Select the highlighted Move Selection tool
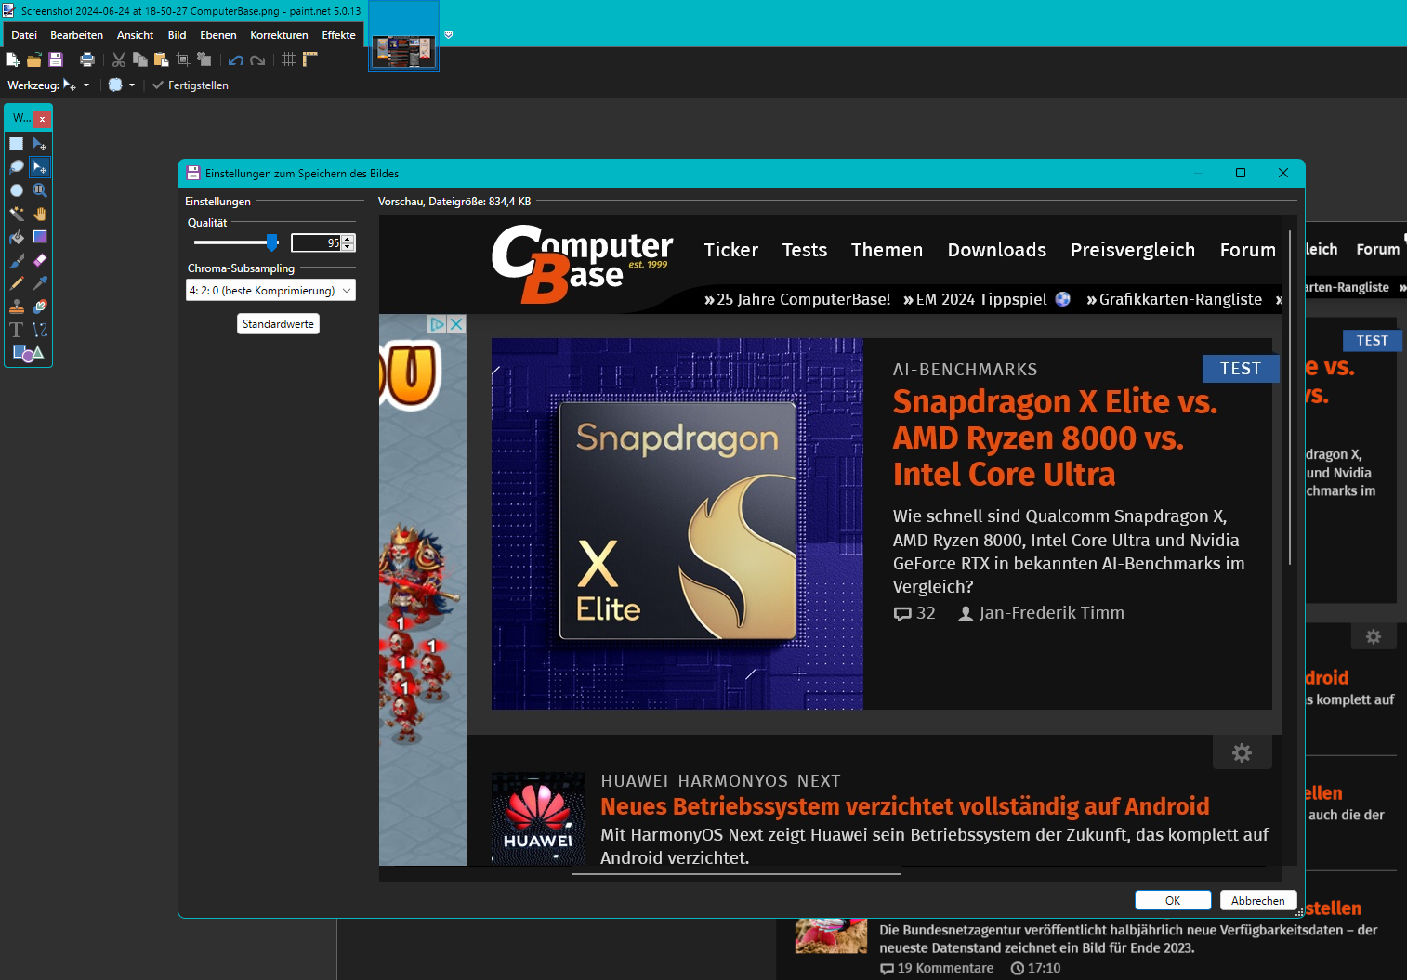Viewport: 1407px width, 980px height. (x=40, y=166)
